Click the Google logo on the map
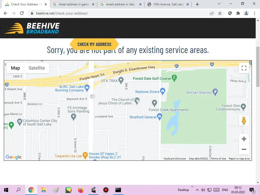Image resolution: width=260 pixels, height=195 pixels. click(13, 157)
